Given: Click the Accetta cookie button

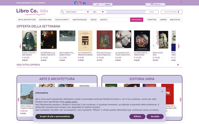Looking at the screenshot, I should tap(155, 116).
